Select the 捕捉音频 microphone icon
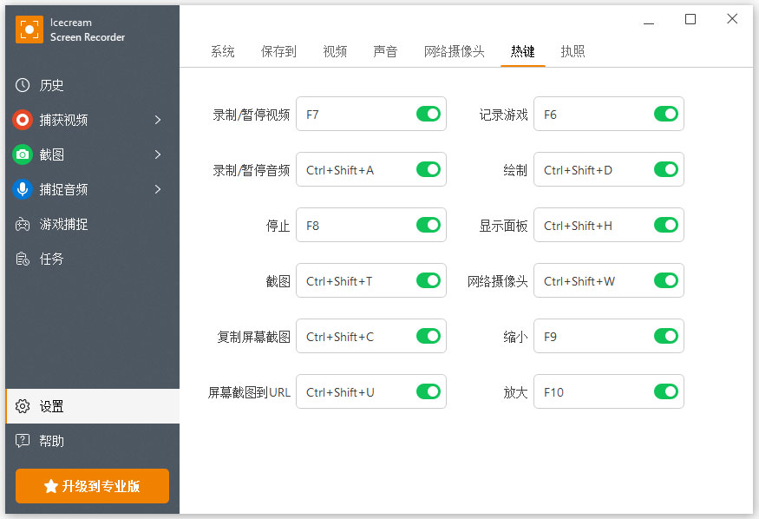This screenshot has height=519, width=759. (x=20, y=189)
